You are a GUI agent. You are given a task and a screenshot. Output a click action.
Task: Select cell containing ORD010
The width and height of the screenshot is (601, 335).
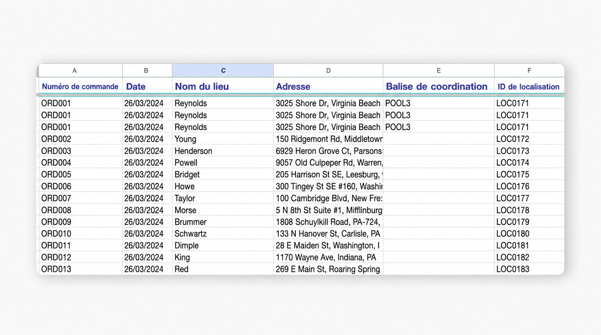point(80,234)
